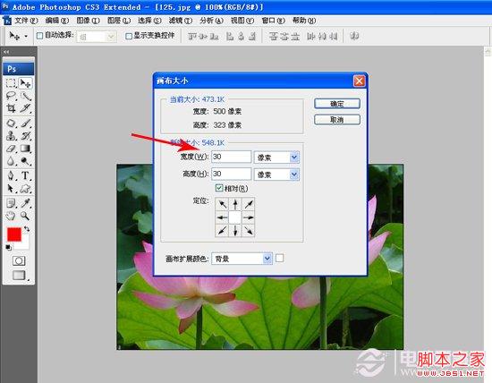This screenshot has width=492, height=383.
Task: Open the 图层(L) menu
Action: tap(119, 21)
